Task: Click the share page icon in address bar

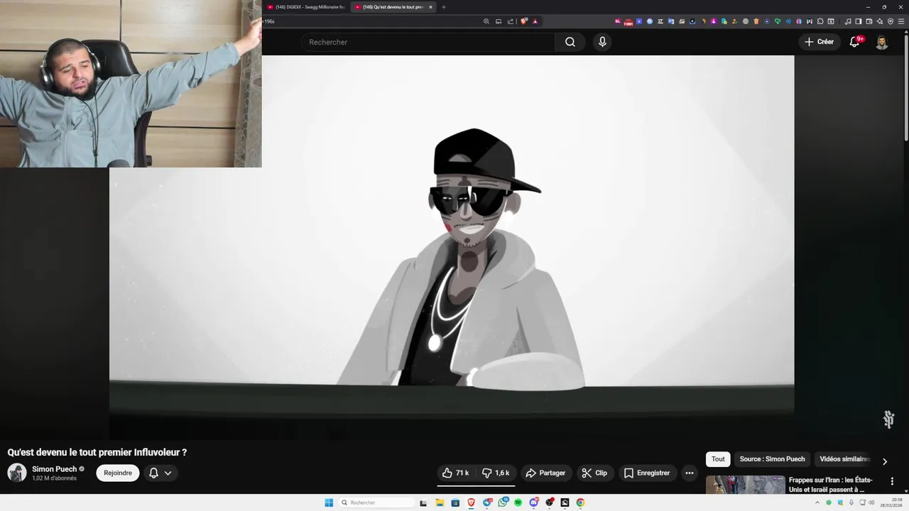Action: coord(510,21)
